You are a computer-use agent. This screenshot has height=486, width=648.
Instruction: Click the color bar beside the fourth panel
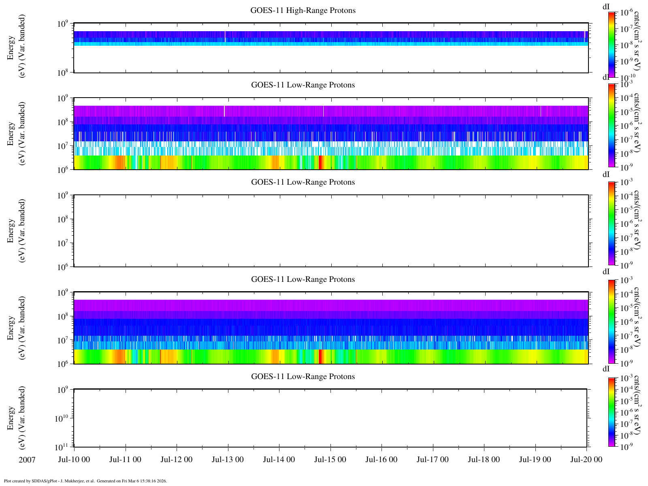612,321
